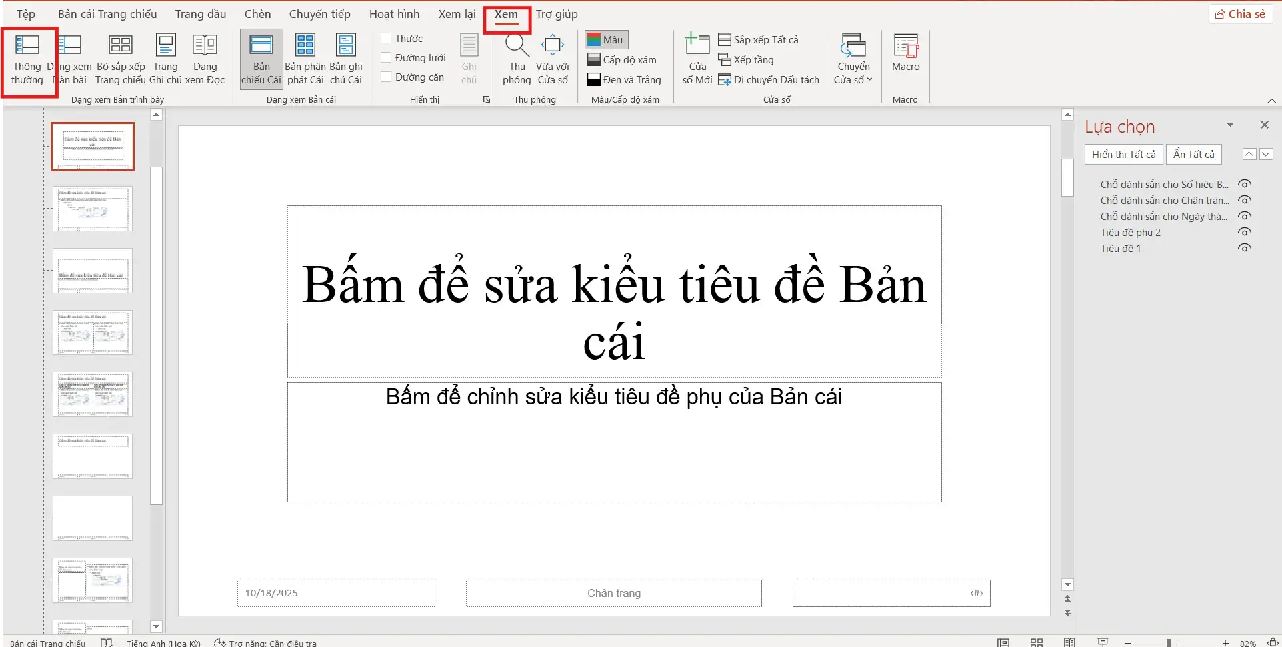Open the Hoạt hình ribbon tab
Viewport: 1282px width, 647px height.
point(393,13)
